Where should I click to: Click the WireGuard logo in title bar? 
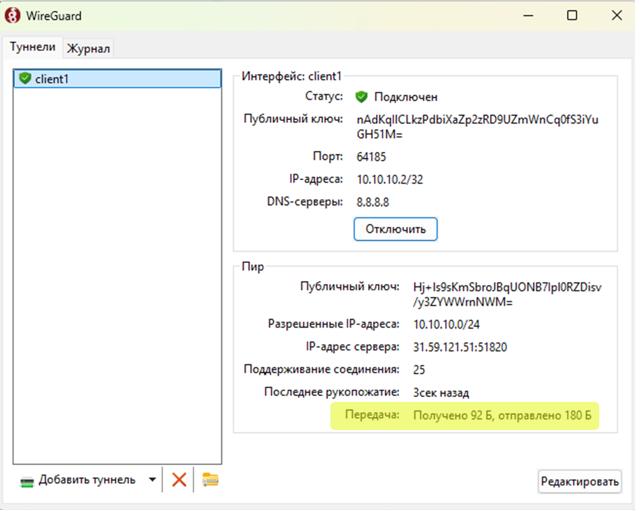12,16
